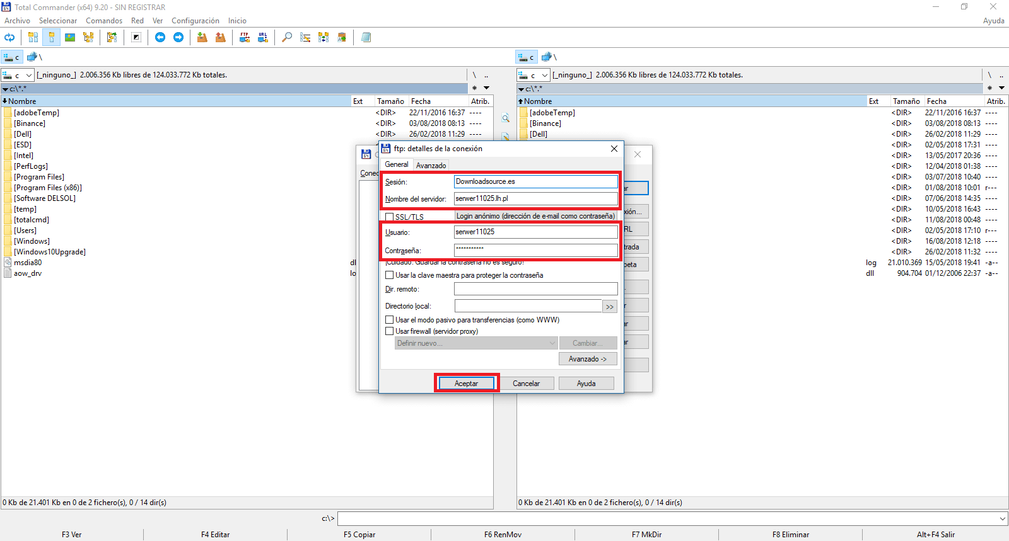Click the Avanzado -> button
This screenshot has width=1009, height=541.
click(588, 359)
